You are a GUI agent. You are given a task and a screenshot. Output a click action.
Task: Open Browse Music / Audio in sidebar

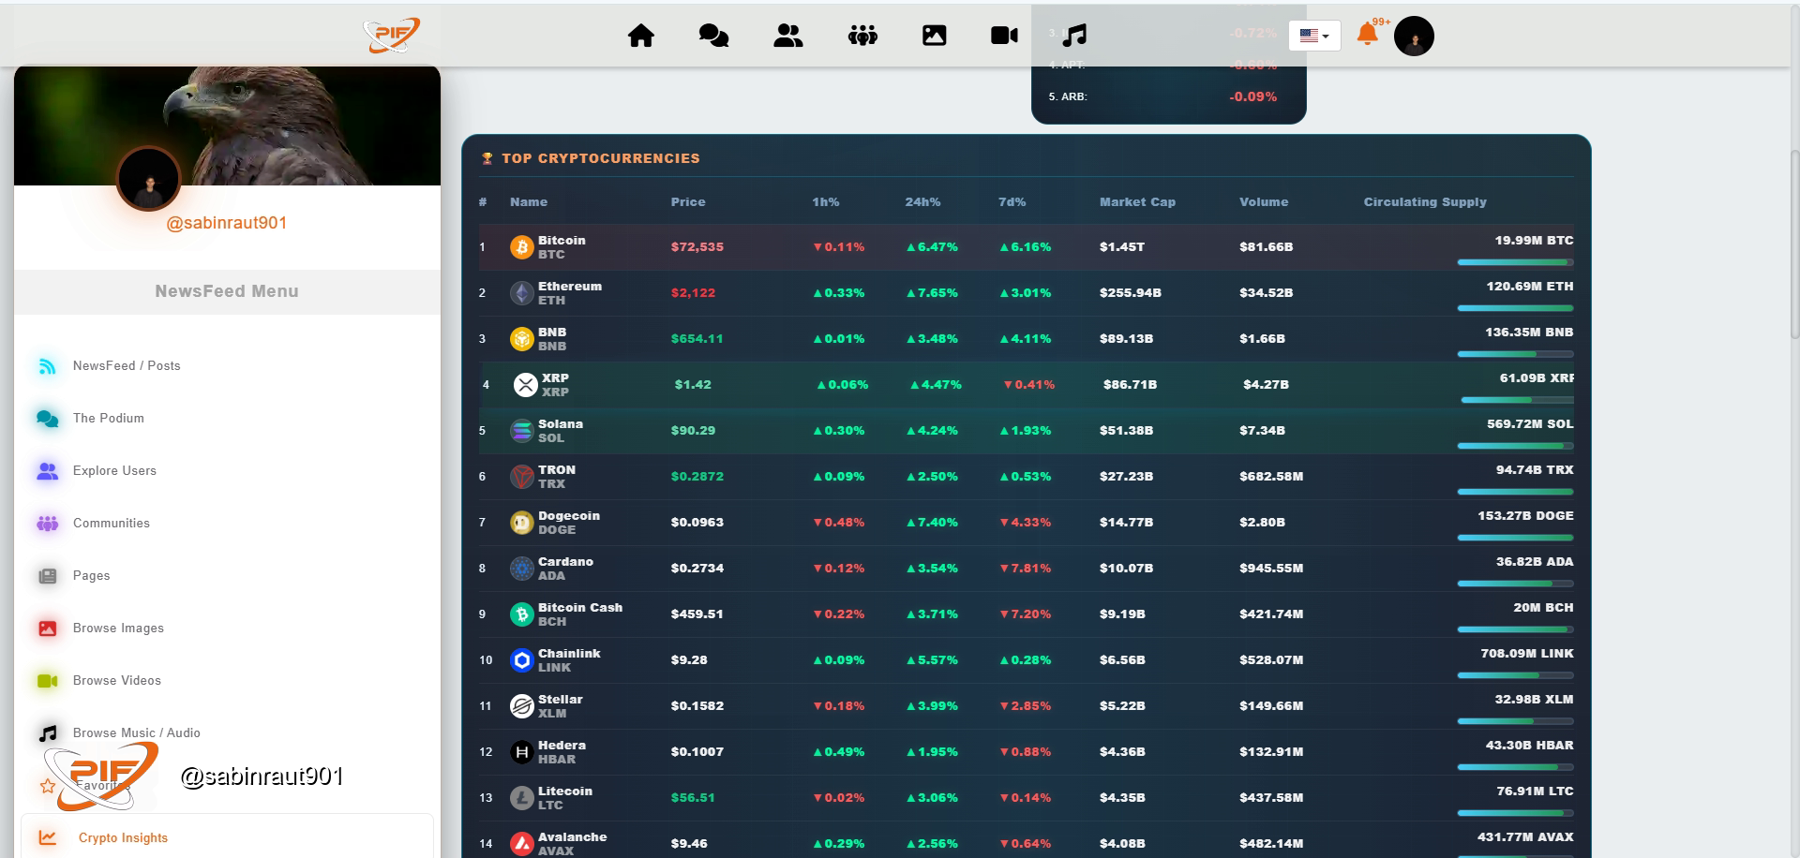137,732
